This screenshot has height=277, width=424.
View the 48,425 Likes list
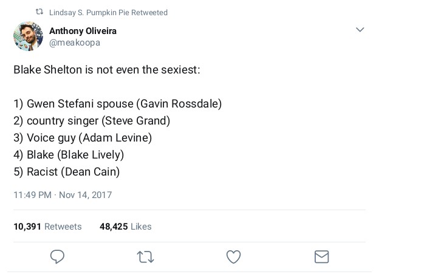126,227
